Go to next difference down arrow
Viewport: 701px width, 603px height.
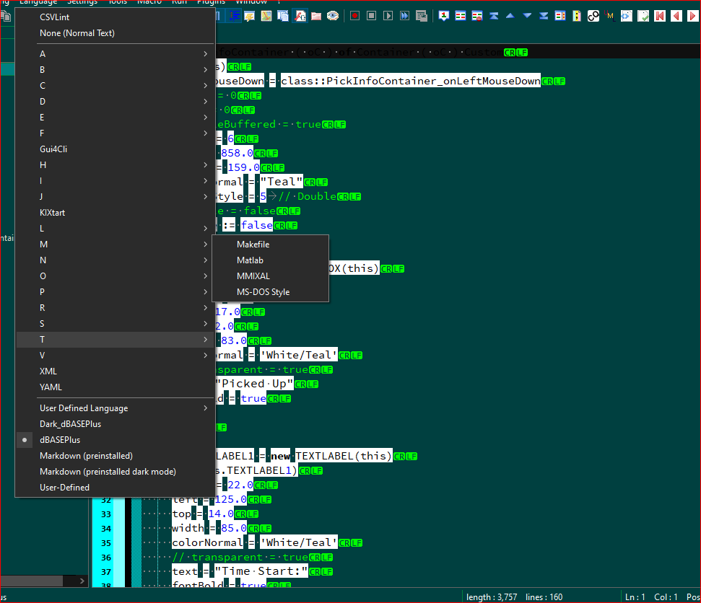[527, 16]
